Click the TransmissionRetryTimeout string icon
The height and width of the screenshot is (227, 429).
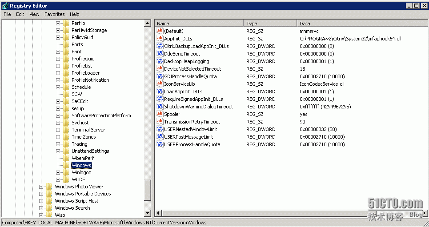160,121
